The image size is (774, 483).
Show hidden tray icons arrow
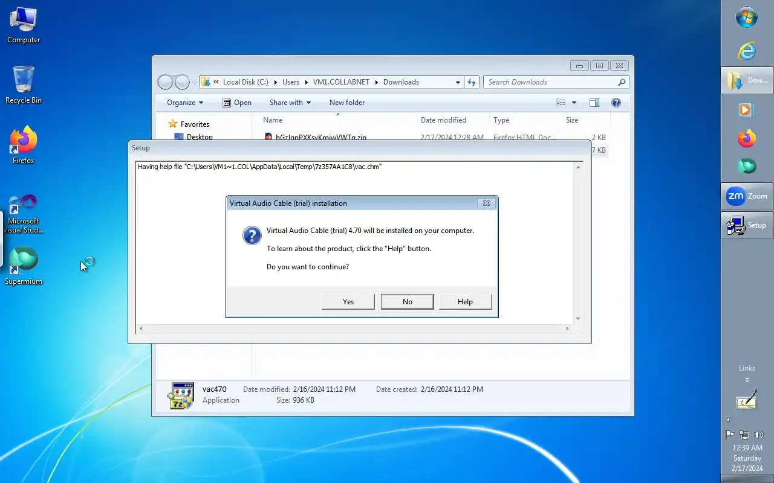tap(728, 420)
